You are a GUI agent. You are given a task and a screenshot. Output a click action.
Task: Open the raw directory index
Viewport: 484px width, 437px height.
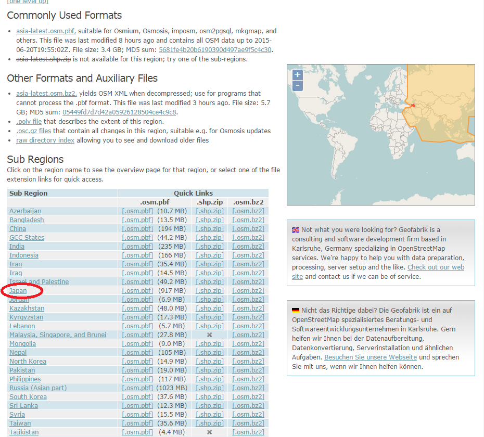pos(46,139)
